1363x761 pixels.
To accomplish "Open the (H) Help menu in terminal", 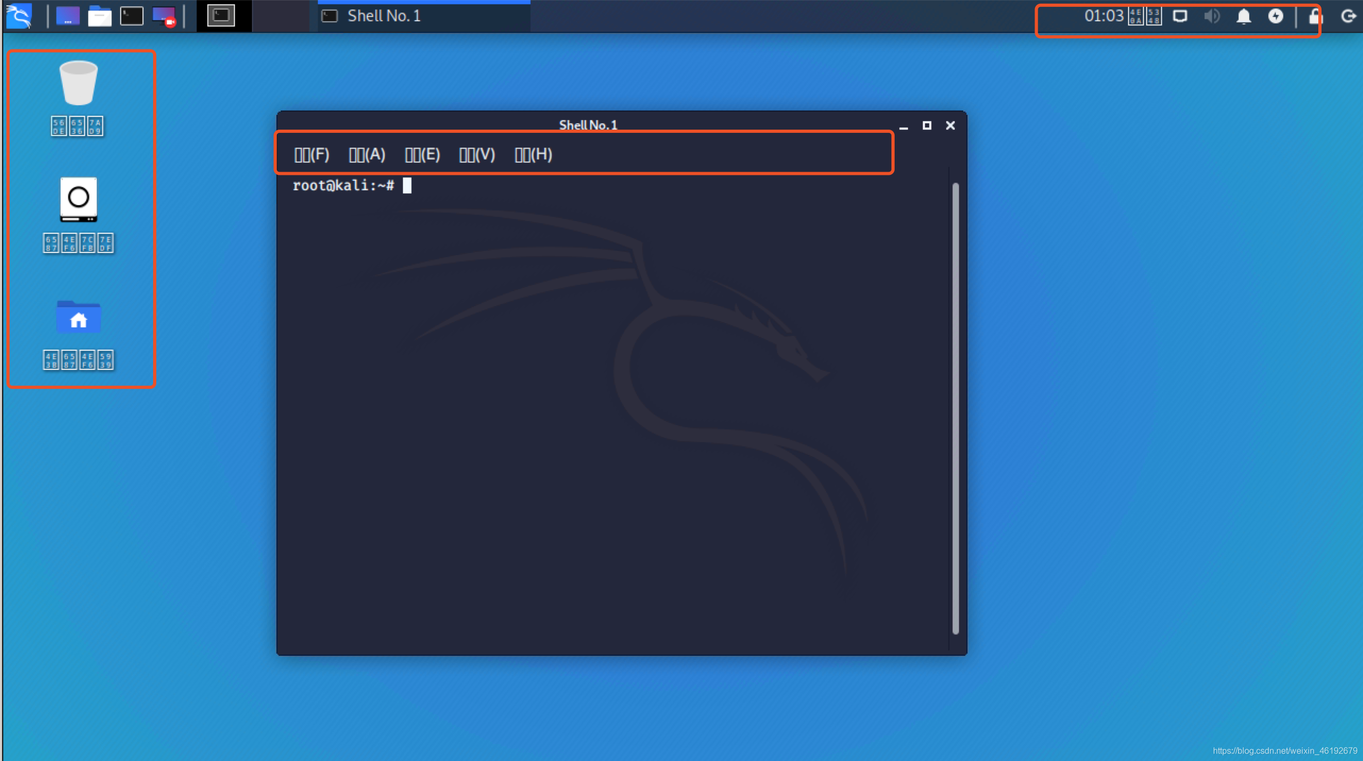I will tap(533, 155).
